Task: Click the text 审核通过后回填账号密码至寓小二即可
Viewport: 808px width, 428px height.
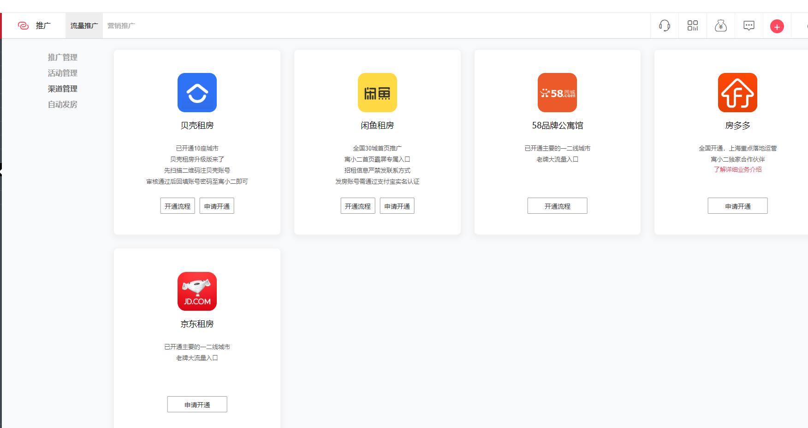Action: (197, 181)
